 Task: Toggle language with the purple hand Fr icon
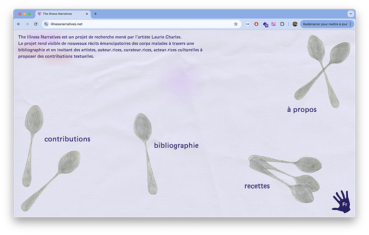click(x=342, y=202)
